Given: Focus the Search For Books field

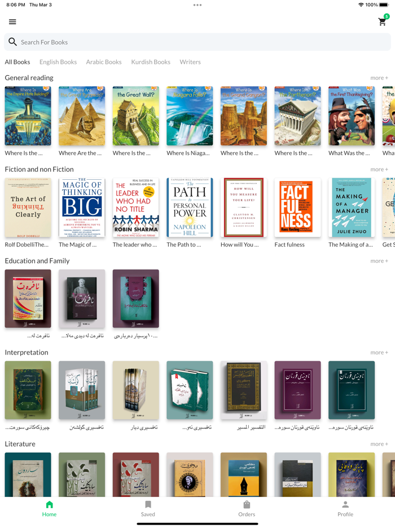Looking at the screenshot, I should pyautogui.click(x=197, y=42).
